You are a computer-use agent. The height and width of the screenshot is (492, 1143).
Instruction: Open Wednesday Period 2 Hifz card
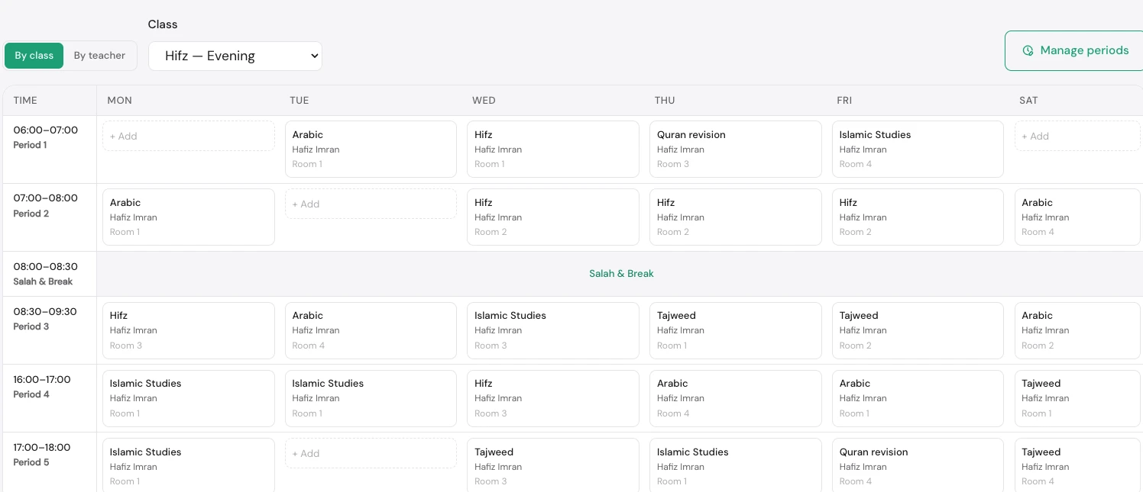(x=553, y=217)
